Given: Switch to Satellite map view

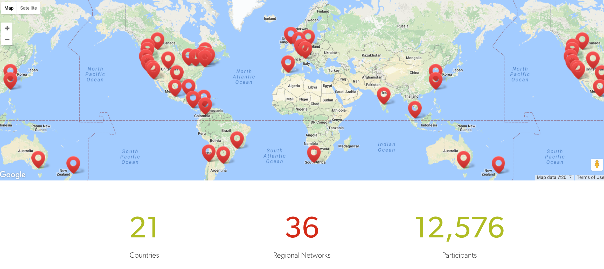Looking at the screenshot, I should tap(29, 8).
